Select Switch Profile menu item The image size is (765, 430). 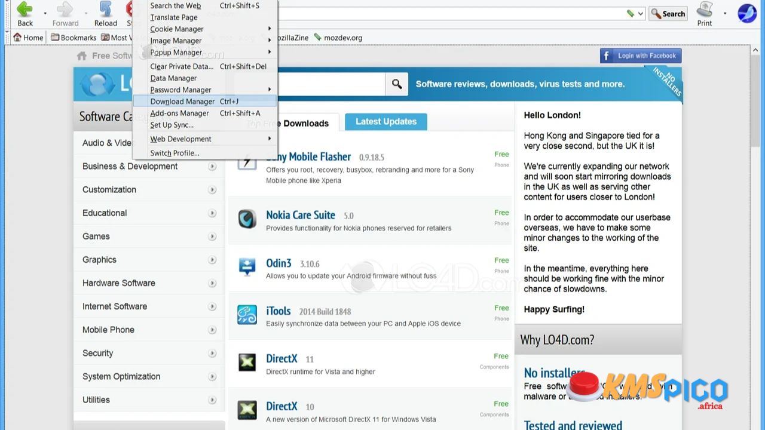point(204,153)
